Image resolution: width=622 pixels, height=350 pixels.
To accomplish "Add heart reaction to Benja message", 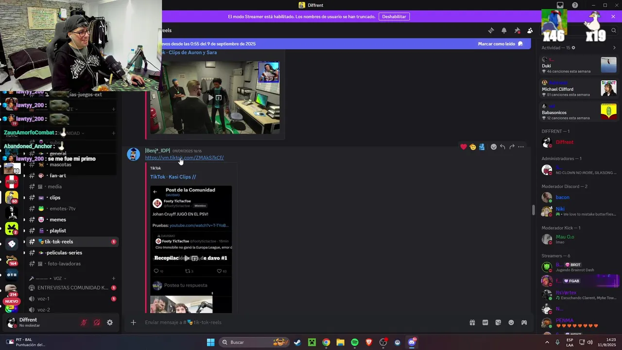I will (464, 147).
